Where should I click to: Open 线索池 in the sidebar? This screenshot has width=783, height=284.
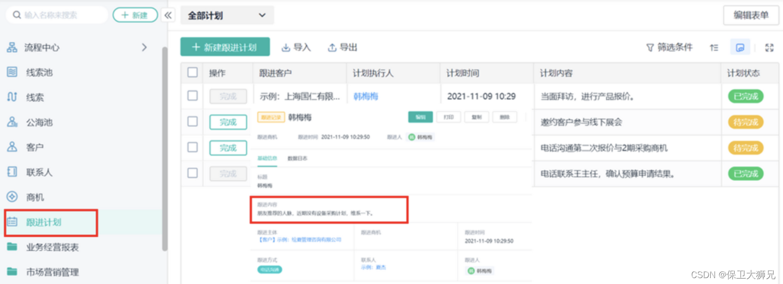39,72
